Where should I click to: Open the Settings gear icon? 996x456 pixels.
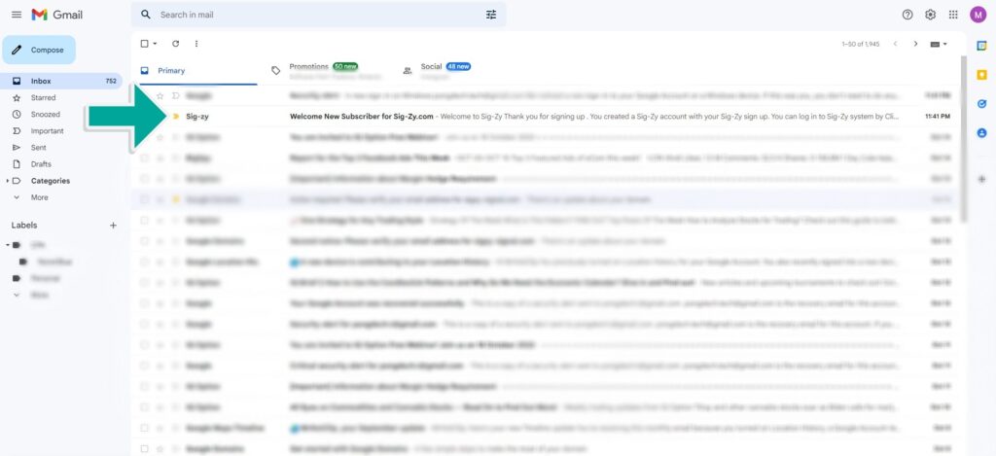point(930,15)
